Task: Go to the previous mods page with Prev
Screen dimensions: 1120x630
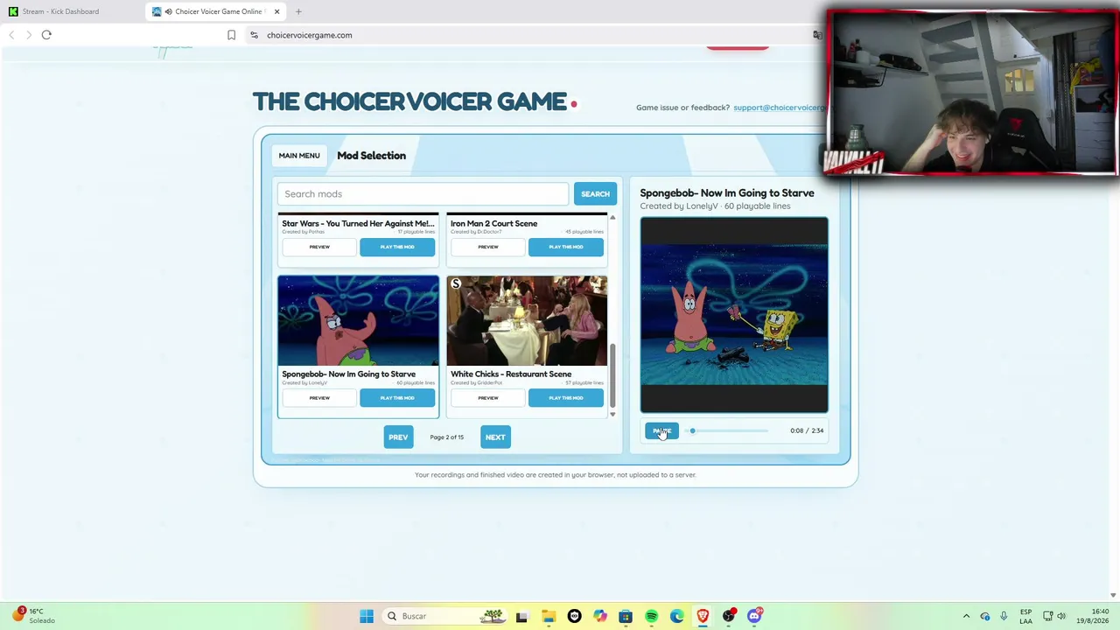Action: [398, 437]
